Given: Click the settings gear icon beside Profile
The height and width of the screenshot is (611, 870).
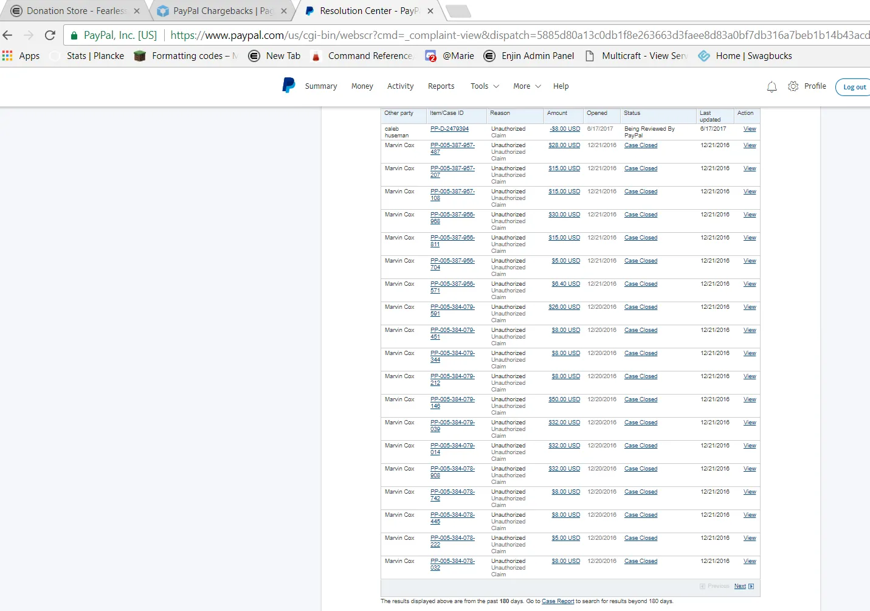Looking at the screenshot, I should pyautogui.click(x=793, y=86).
